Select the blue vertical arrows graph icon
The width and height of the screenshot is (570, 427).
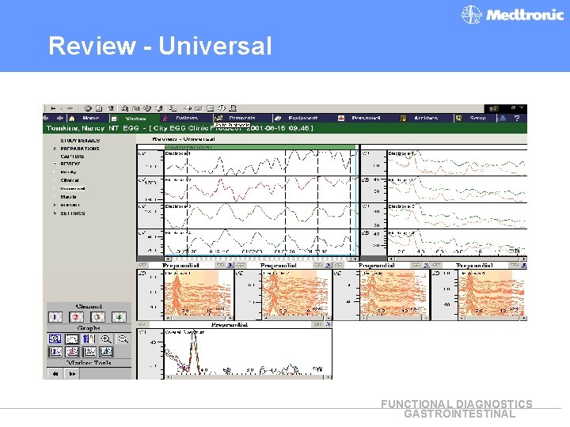click(x=89, y=338)
